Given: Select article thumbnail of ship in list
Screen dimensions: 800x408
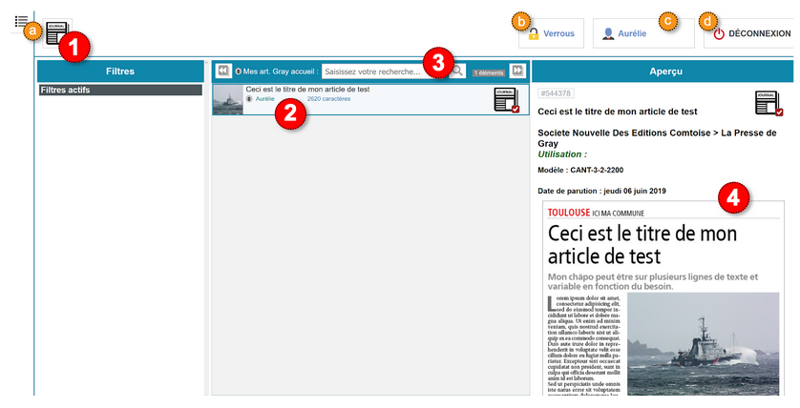Looking at the screenshot, I should [x=227, y=100].
